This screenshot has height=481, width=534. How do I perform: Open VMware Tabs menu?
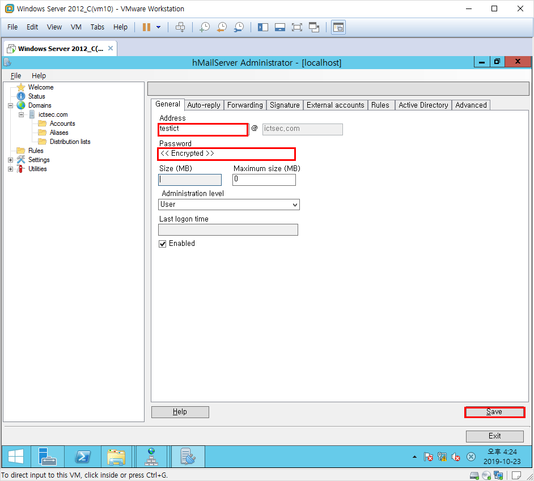tap(97, 27)
